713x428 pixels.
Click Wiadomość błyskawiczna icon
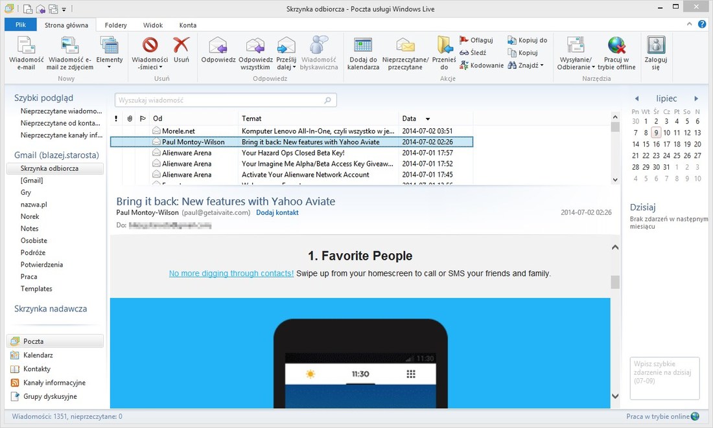[x=319, y=53]
